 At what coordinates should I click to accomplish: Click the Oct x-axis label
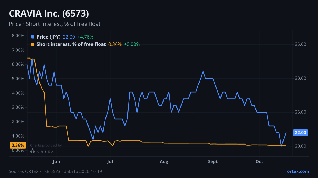259,161
